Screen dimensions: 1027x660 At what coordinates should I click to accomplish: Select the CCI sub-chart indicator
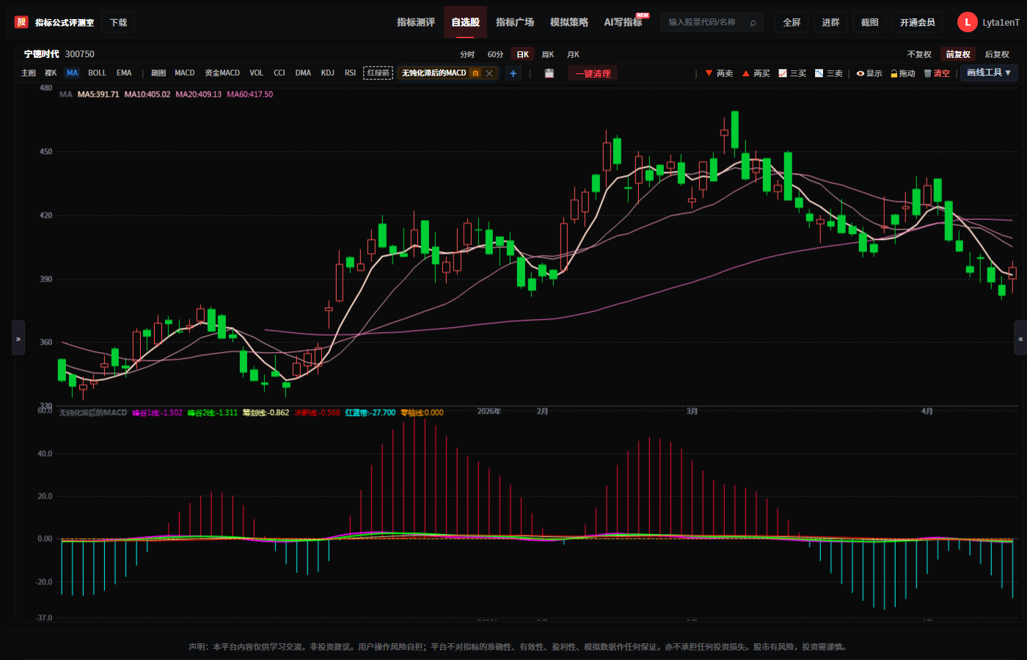point(279,73)
